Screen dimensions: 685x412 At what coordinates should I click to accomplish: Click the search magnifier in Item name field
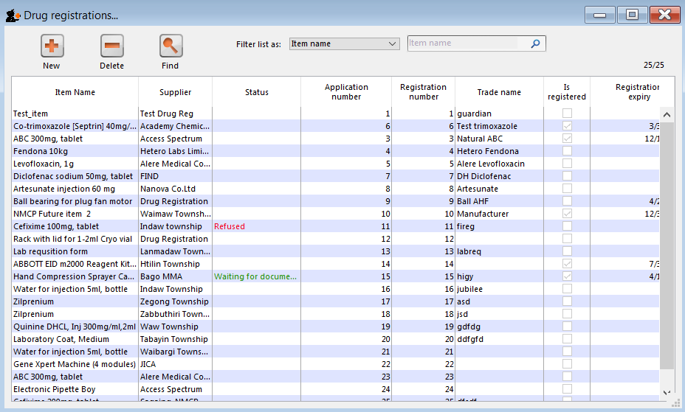(x=536, y=43)
